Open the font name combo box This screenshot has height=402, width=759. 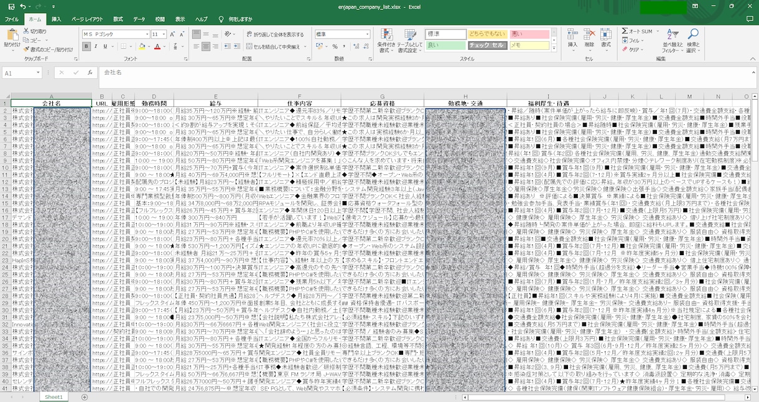click(116, 34)
